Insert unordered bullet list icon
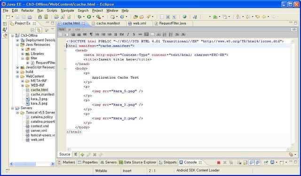 tap(171, 34)
